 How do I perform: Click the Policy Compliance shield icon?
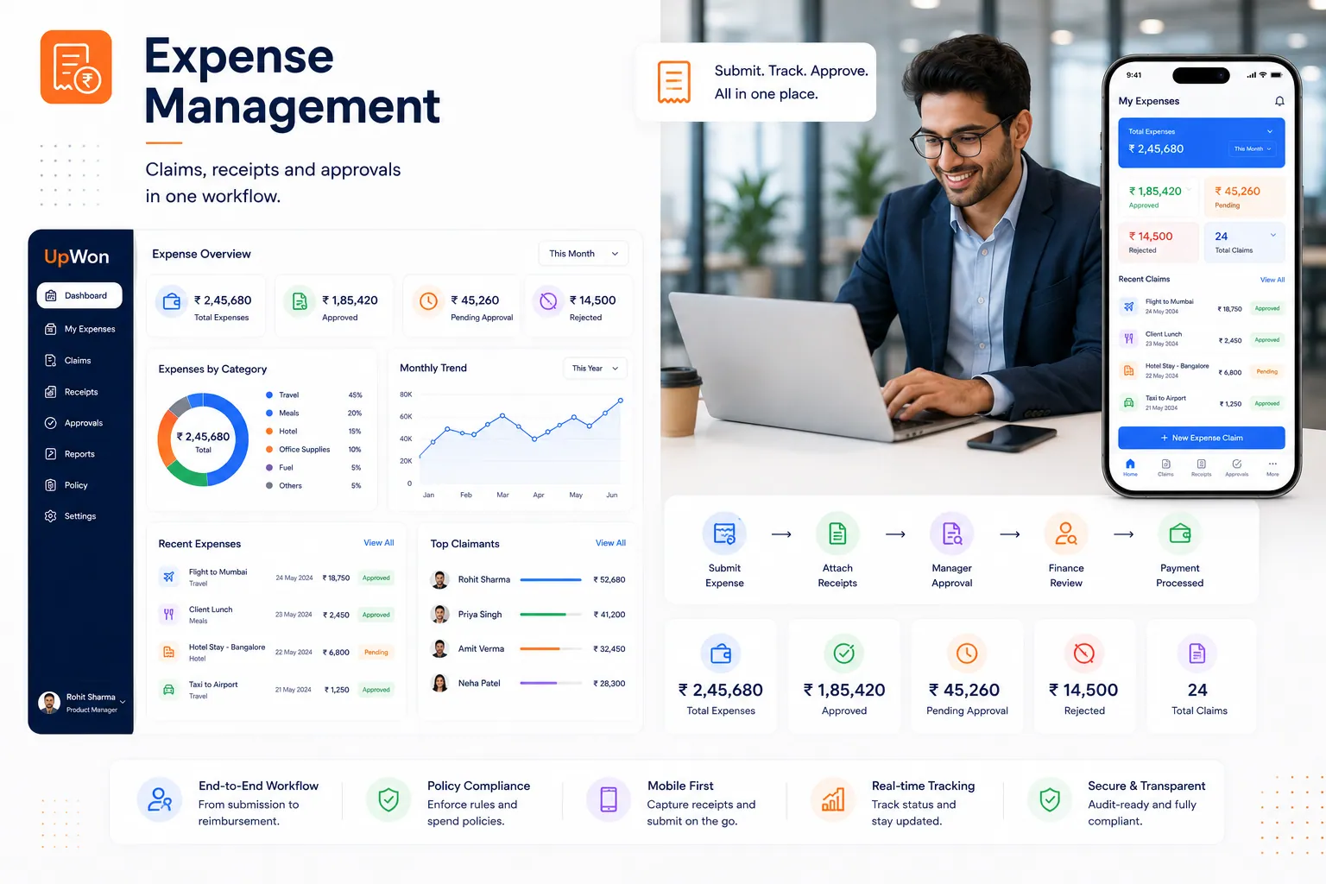[388, 799]
